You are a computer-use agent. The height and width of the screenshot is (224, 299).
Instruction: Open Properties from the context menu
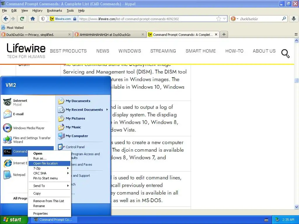(49, 213)
